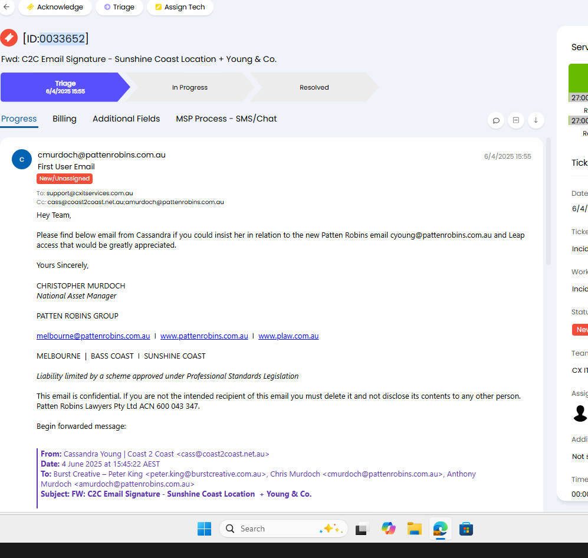Open the www.plaw.com.au link

(x=288, y=336)
